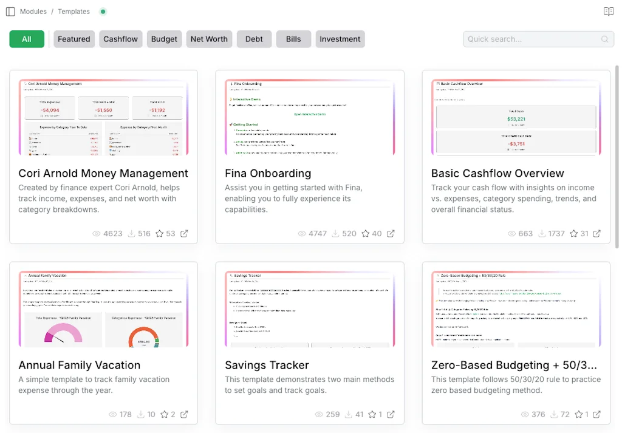The height and width of the screenshot is (433, 622).
Task: Star the Fina Onboarding template
Action: 366,233
